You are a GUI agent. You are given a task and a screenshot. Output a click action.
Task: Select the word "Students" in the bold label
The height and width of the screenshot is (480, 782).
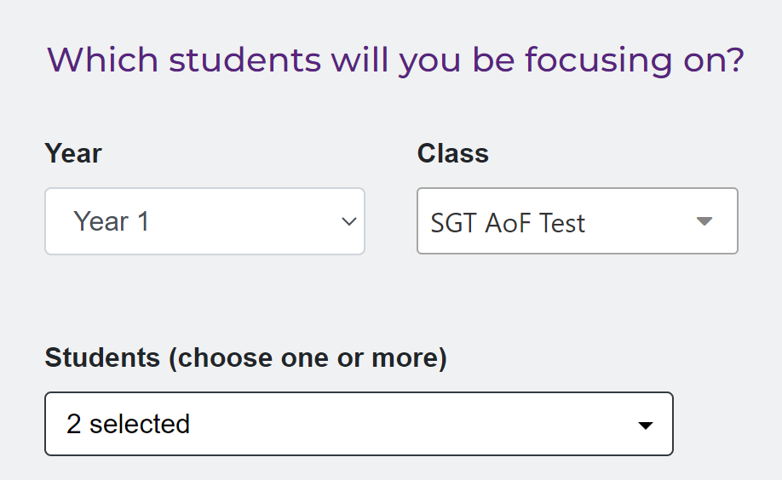102,357
